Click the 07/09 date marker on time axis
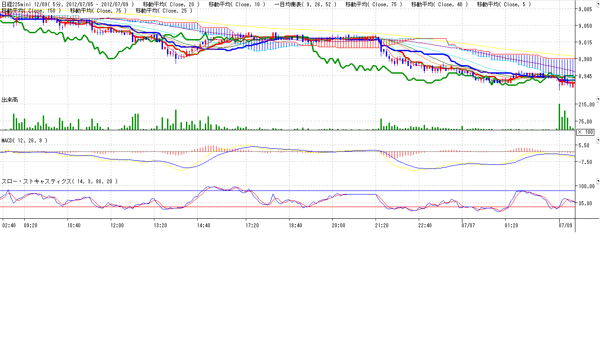This screenshot has height=345, width=615. click(x=565, y=224)
